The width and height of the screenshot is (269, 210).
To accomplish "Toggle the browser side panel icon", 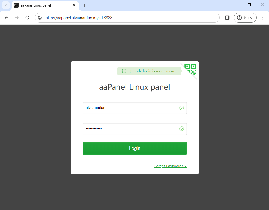I will (227, 18).
